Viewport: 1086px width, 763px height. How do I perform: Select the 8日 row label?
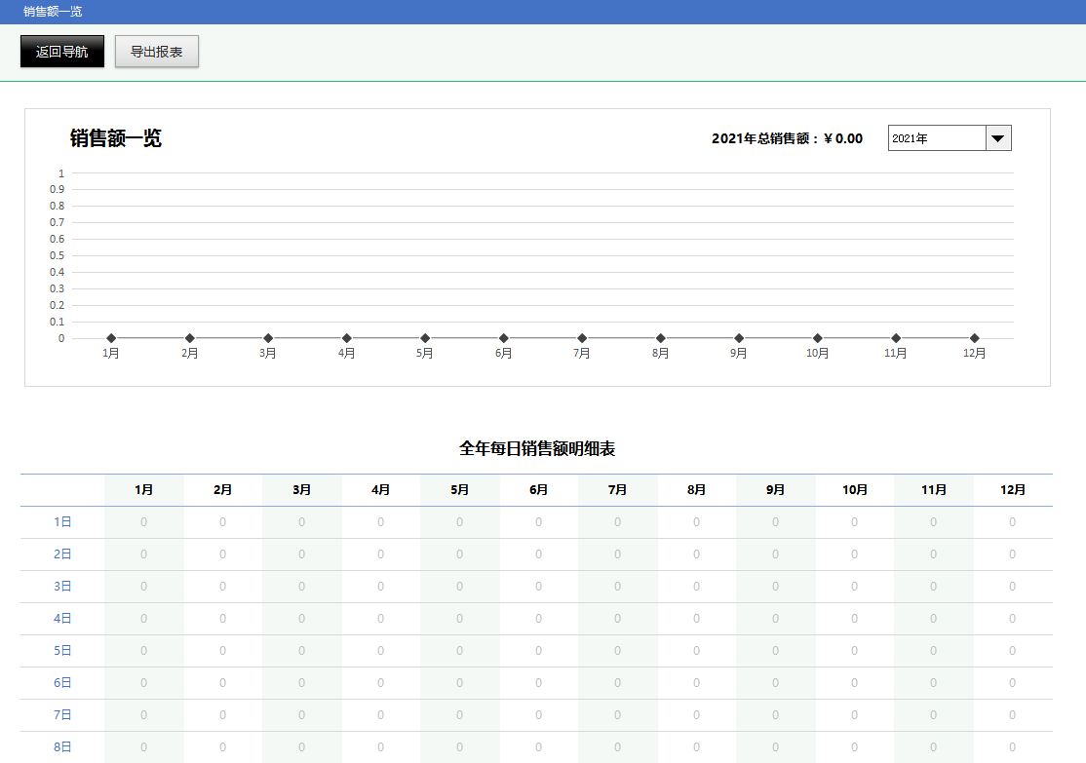click(62, 747)
